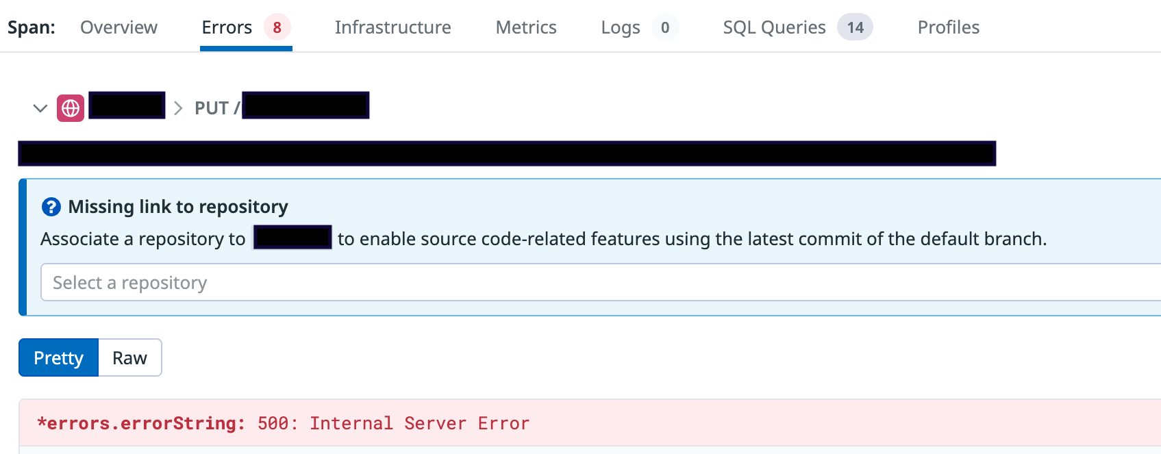Screen dimensions: 1161x454
Task: Click the Missing link to repository heading
Action: 178,207
